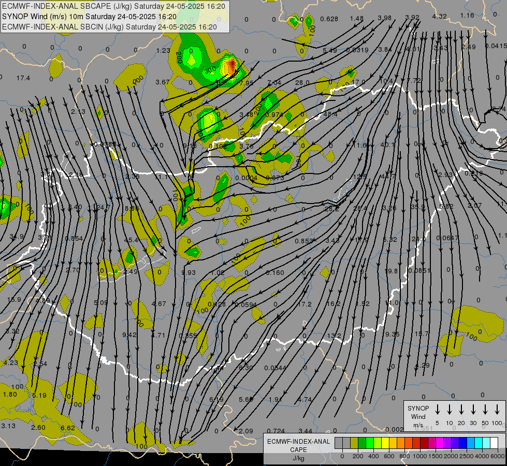Viewport: 507px width, 466px height.
Task: Click the wind legend arrow above 20
Action: (x=461, y=410)
